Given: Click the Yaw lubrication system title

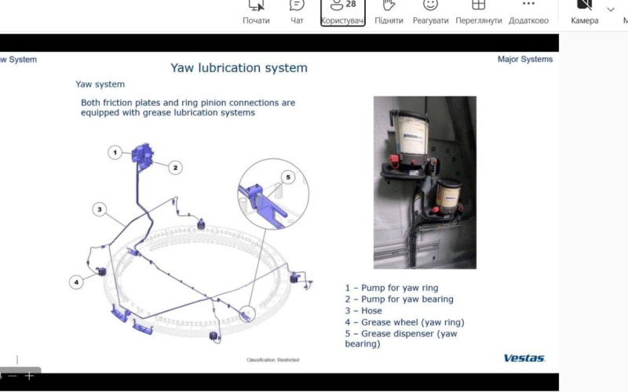Looking at the screenshot, I should tap(239, 68).
